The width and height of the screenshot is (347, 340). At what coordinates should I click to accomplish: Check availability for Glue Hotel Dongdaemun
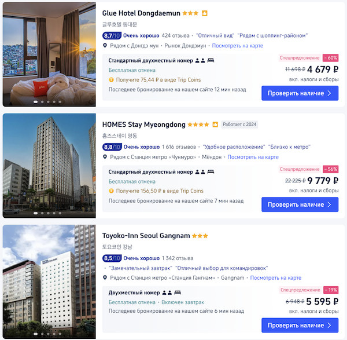pyautogui.click(x=300, y=93)
